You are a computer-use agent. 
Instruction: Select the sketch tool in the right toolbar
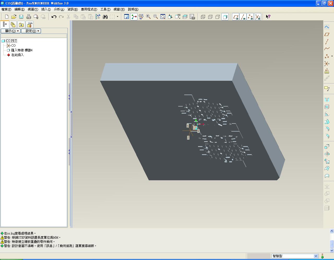click(327, 27)
